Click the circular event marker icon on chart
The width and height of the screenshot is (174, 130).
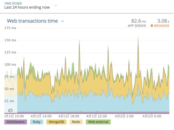coord(10,111)
